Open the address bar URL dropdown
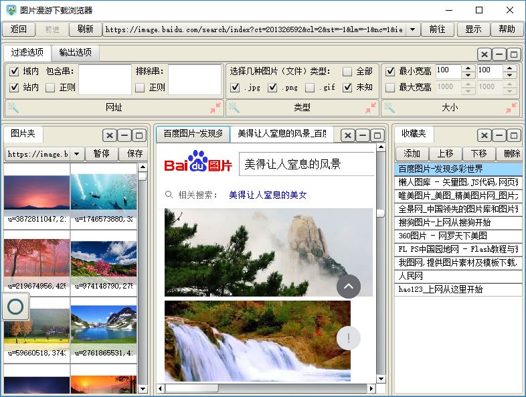The image size is (526, 397). point(413,29)
